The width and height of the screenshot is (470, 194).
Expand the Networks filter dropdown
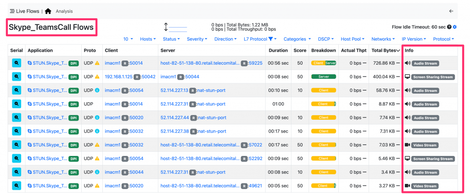383,39
